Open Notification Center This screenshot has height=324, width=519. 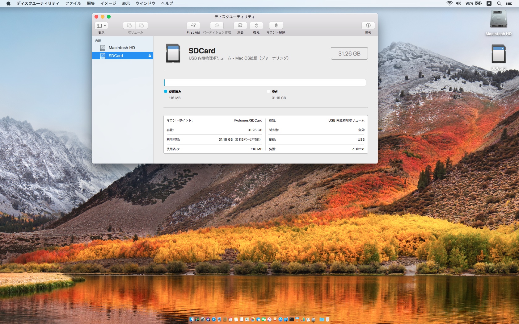(x=509, y=3)
